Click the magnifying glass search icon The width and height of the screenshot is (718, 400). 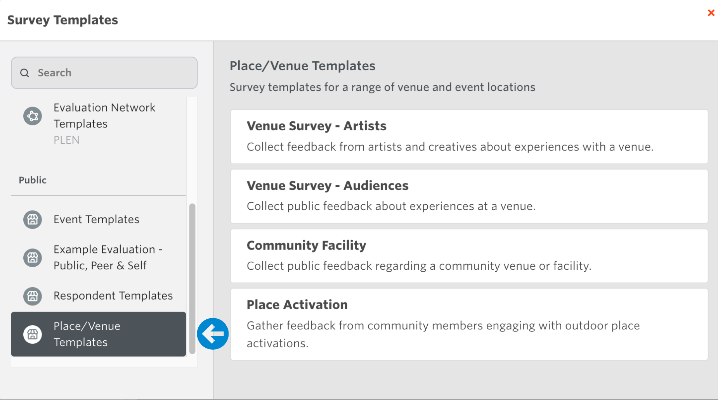[x=24, y=73]
